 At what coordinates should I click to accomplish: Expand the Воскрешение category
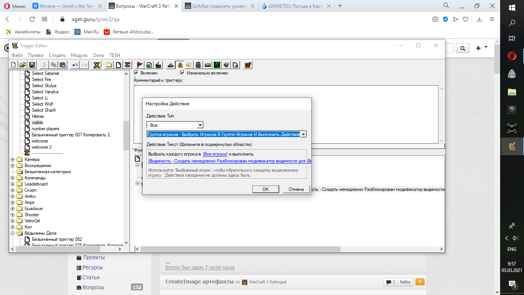[13, 166]
